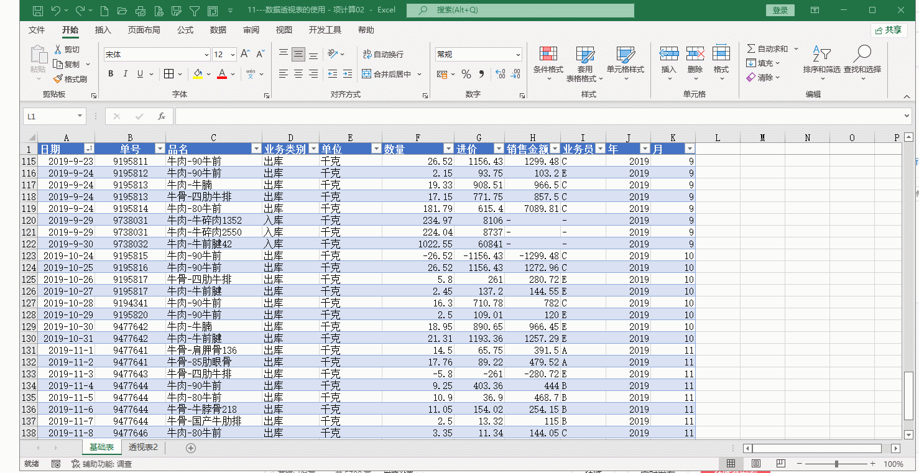Screen dimensions: 919x473
Task: Toggle top vertical alignment
Action: [284, 54]
